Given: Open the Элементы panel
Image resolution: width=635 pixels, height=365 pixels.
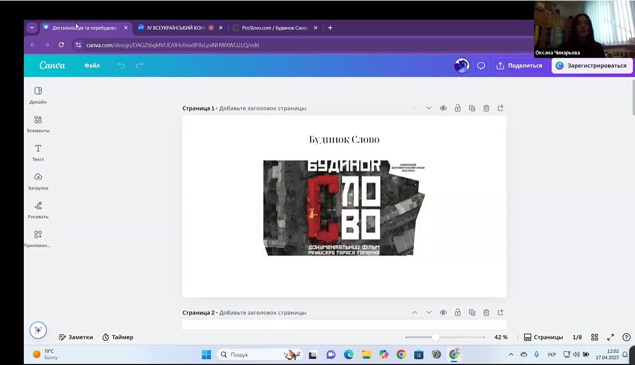Looking at the screenshot, I should click(38, 124).
